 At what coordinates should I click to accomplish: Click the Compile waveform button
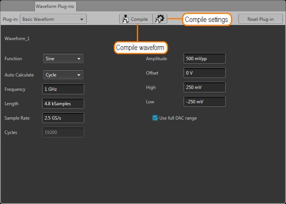pyautogui.click(x=136, y=19)
